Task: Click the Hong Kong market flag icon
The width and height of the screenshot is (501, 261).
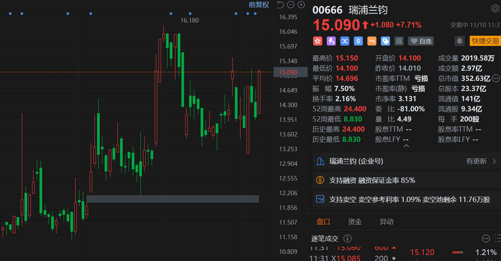Action: coord(317,41)
